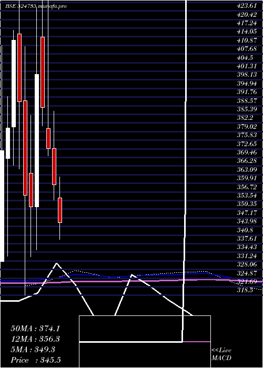
Task: Click the 321.69 price axis label
Action: 247,281
